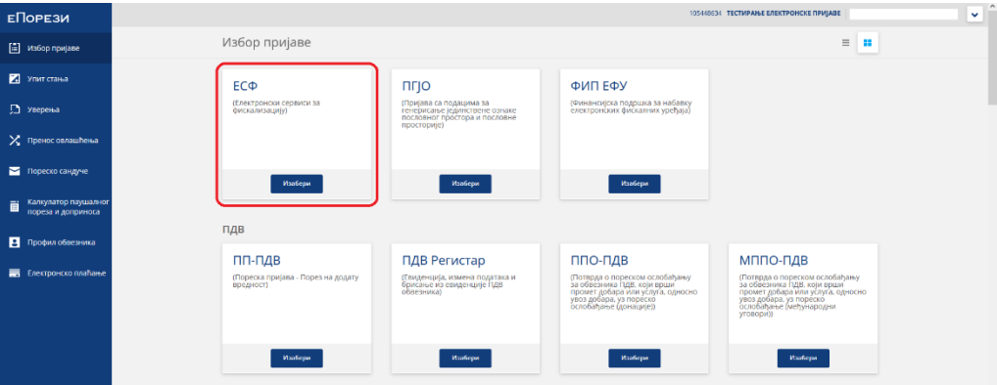Click the МППО-ПДВ card title
The height and width of the screenshot is (385, 997).
pos(774,261)
